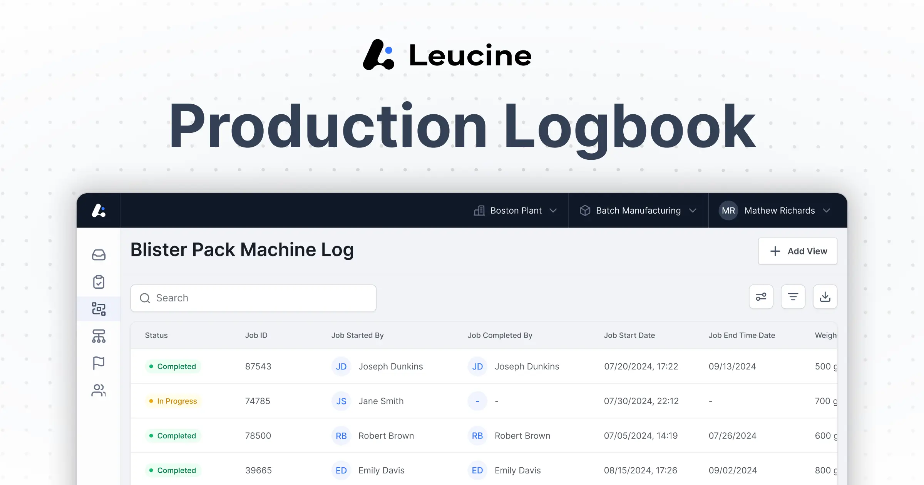Open the Mathew Richards user menu

pyautogui.click(x=775, y=211)
